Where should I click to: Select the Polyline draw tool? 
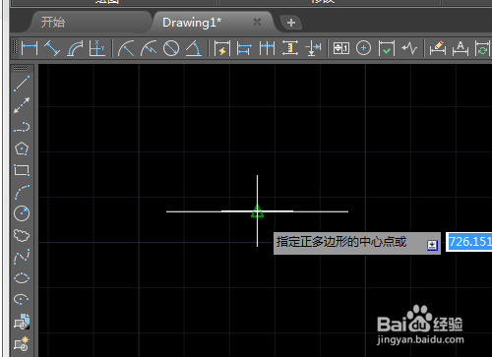coord(22,127)
